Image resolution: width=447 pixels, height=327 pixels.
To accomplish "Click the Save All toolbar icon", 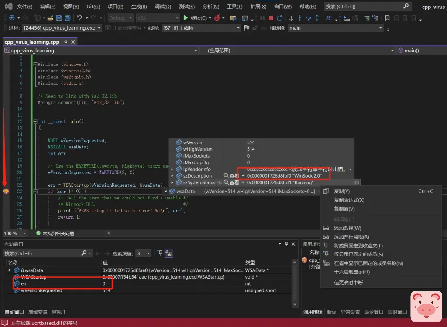I will (68, 18).
